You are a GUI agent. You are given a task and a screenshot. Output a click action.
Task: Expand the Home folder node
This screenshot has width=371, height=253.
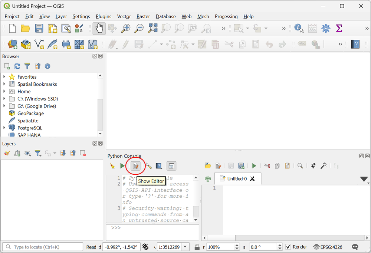(x=4, y=91)
